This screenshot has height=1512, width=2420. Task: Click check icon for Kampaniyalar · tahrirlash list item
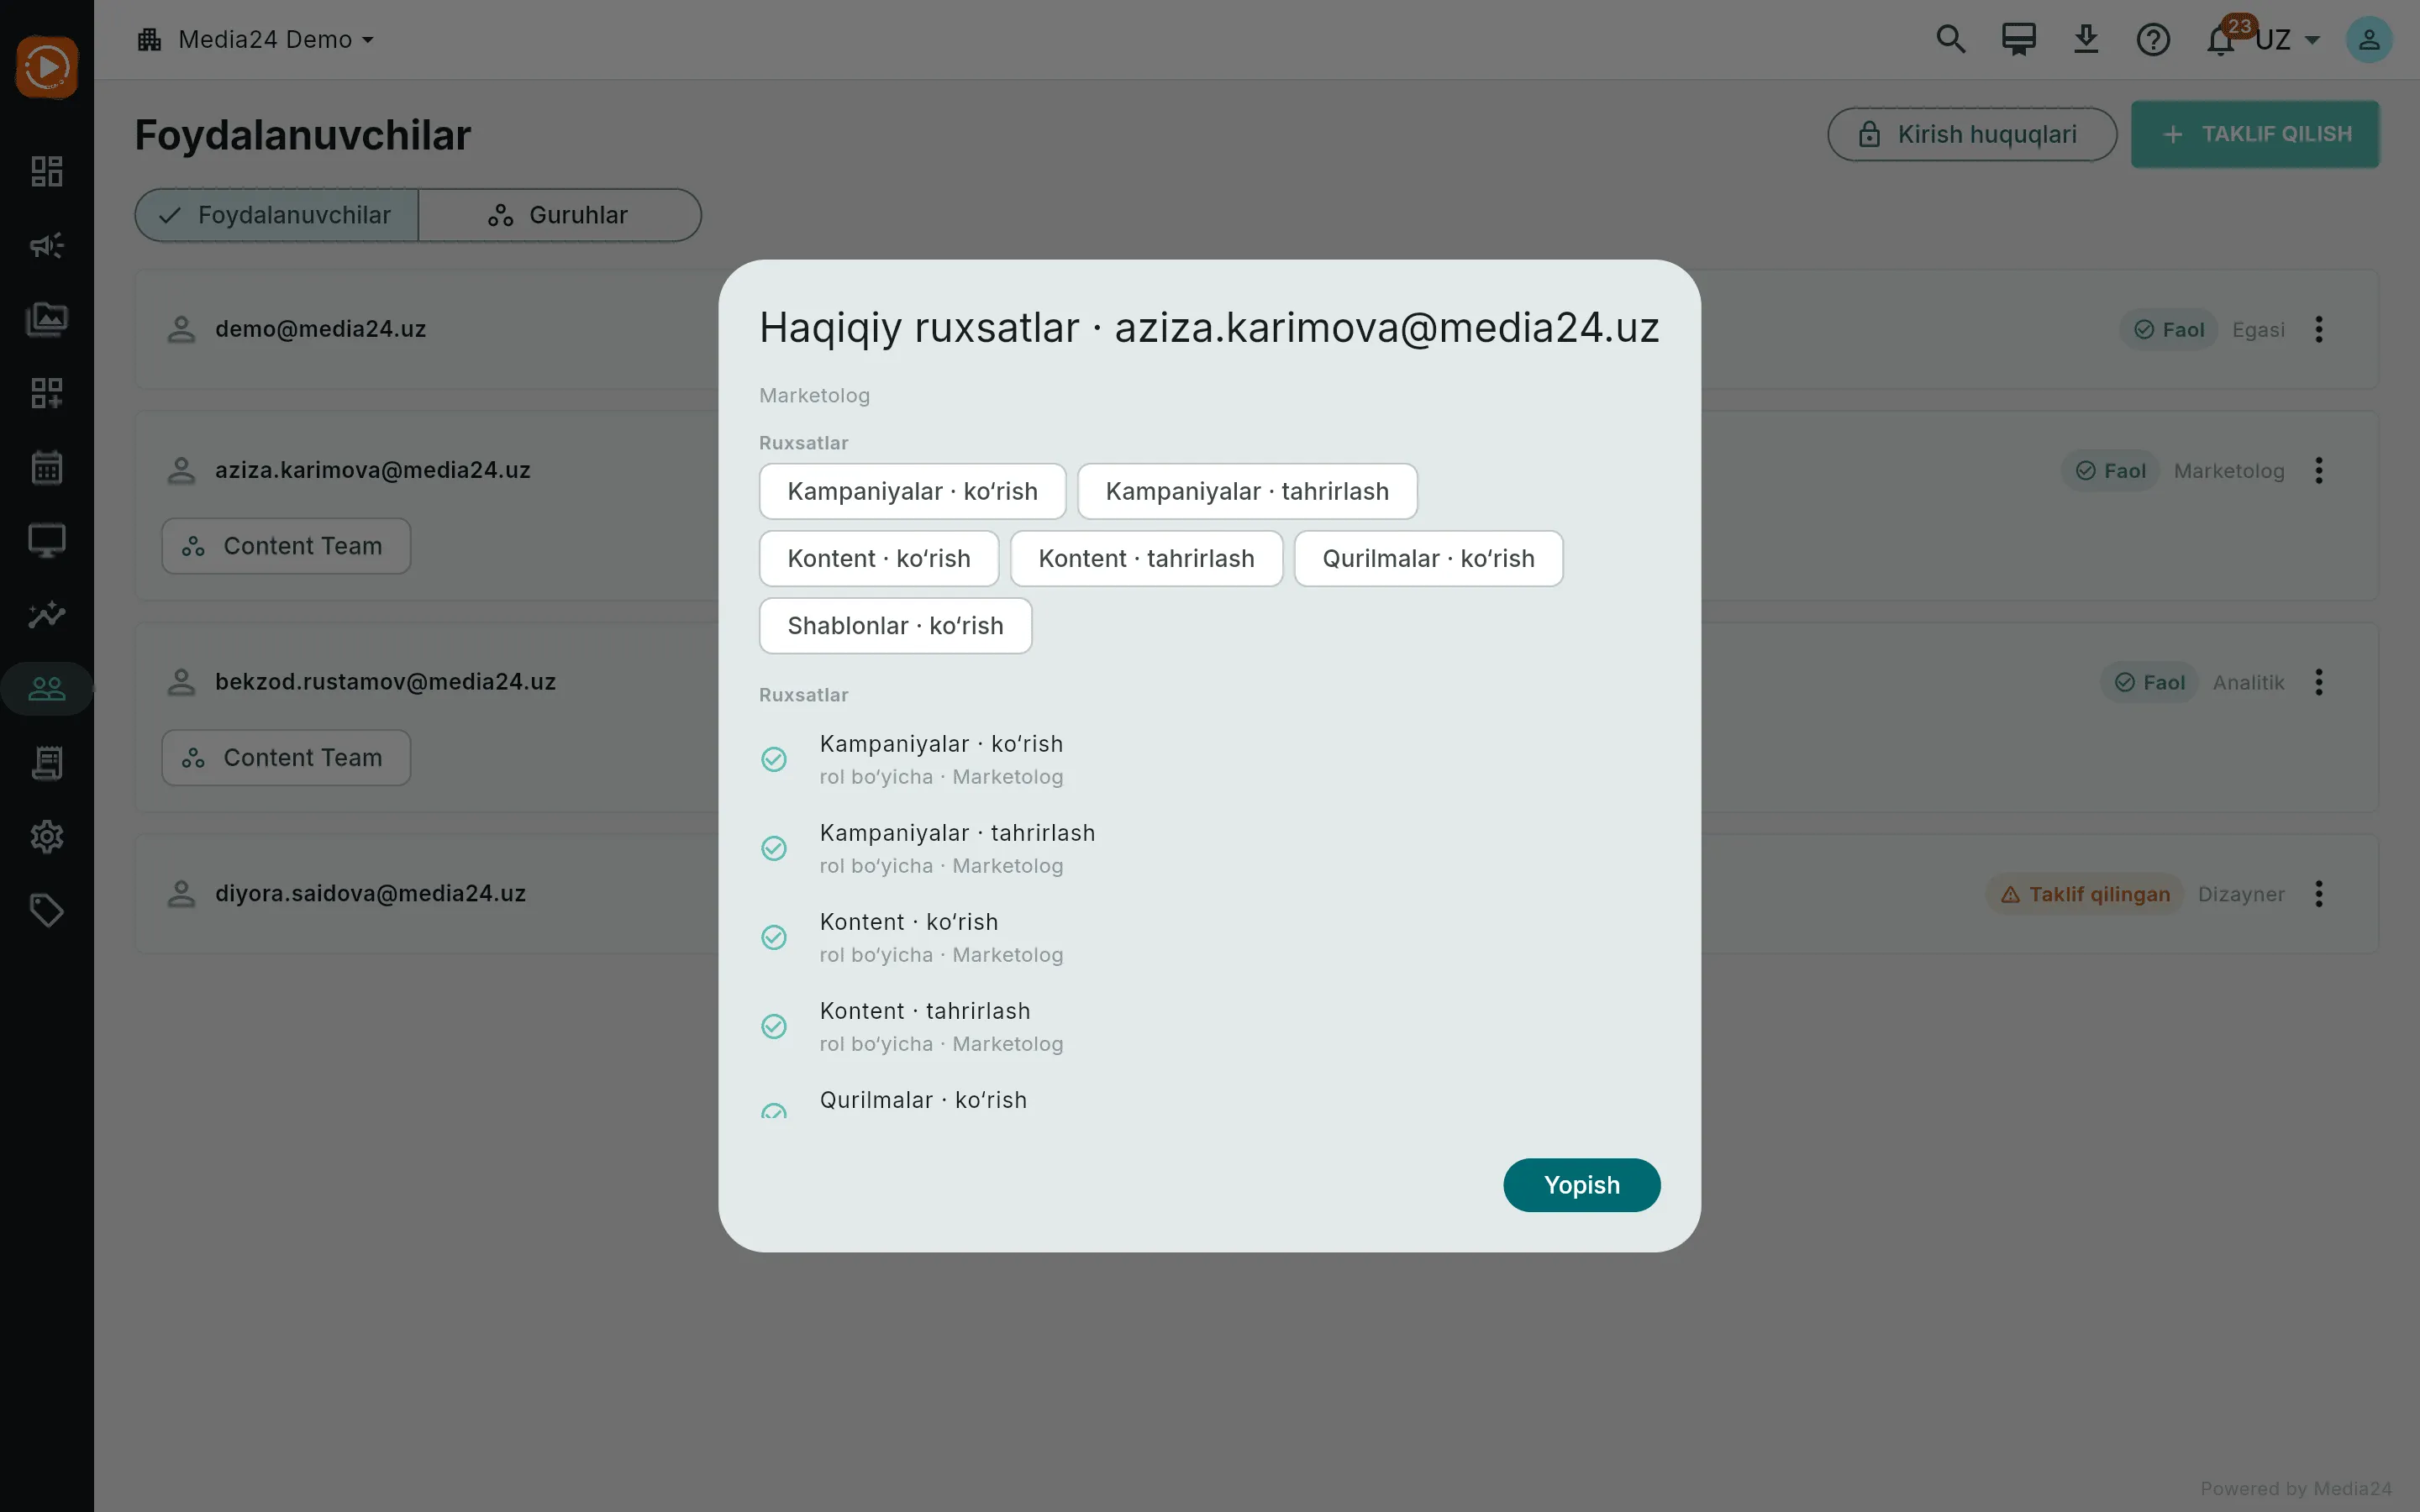click(774, 848)
